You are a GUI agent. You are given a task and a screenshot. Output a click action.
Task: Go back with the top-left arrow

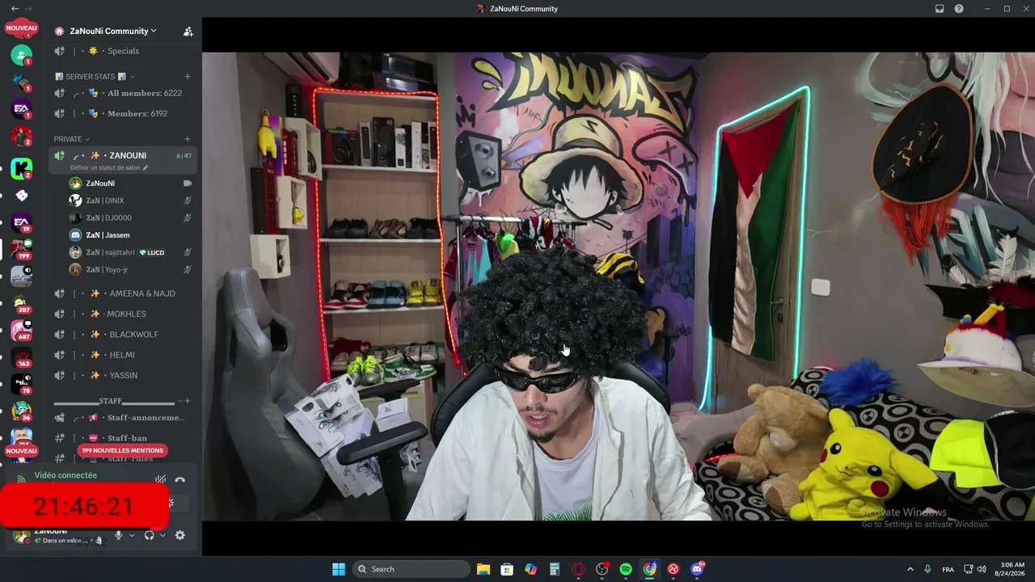tap(15, 9)
